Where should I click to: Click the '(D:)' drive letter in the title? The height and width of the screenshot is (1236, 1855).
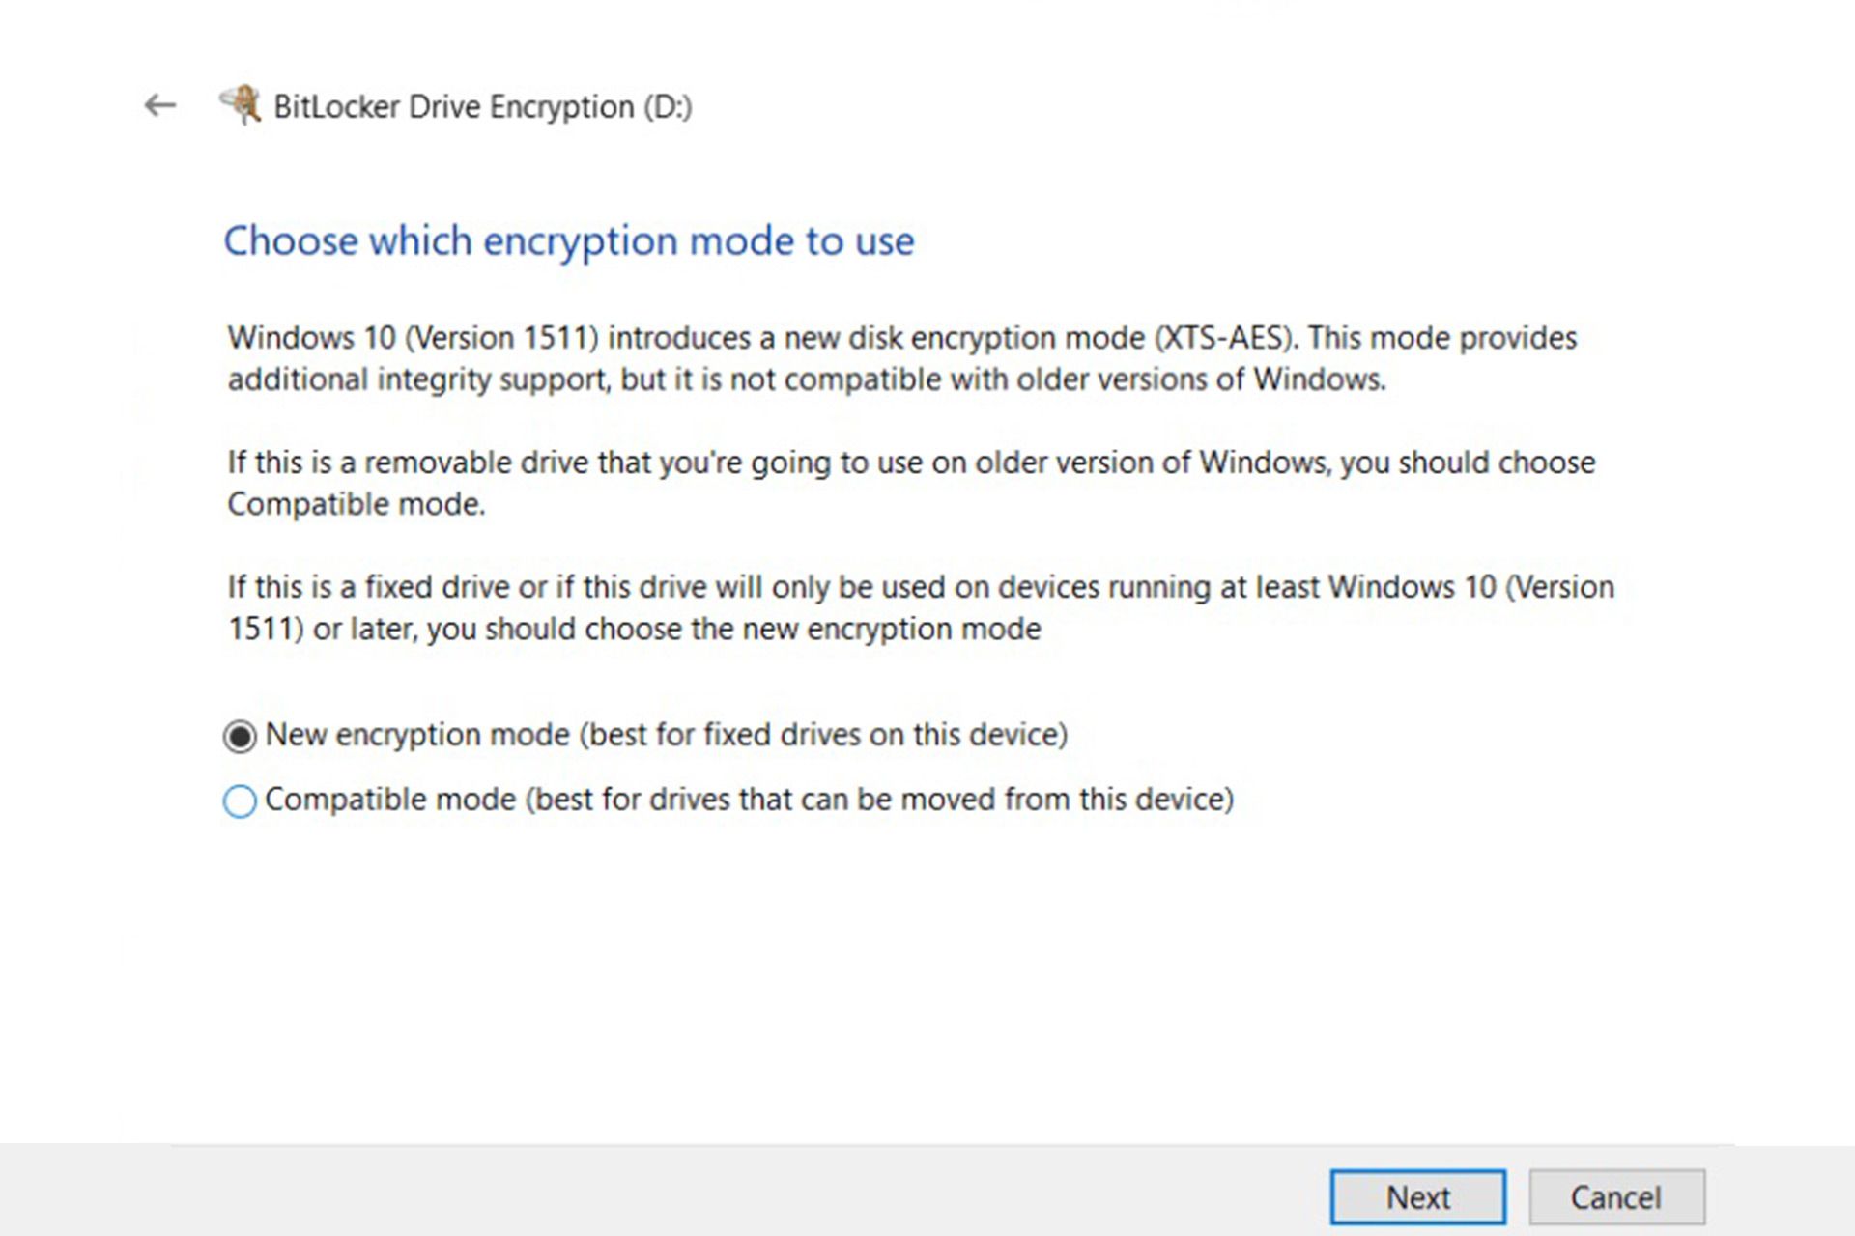click(x=668, y=106)
